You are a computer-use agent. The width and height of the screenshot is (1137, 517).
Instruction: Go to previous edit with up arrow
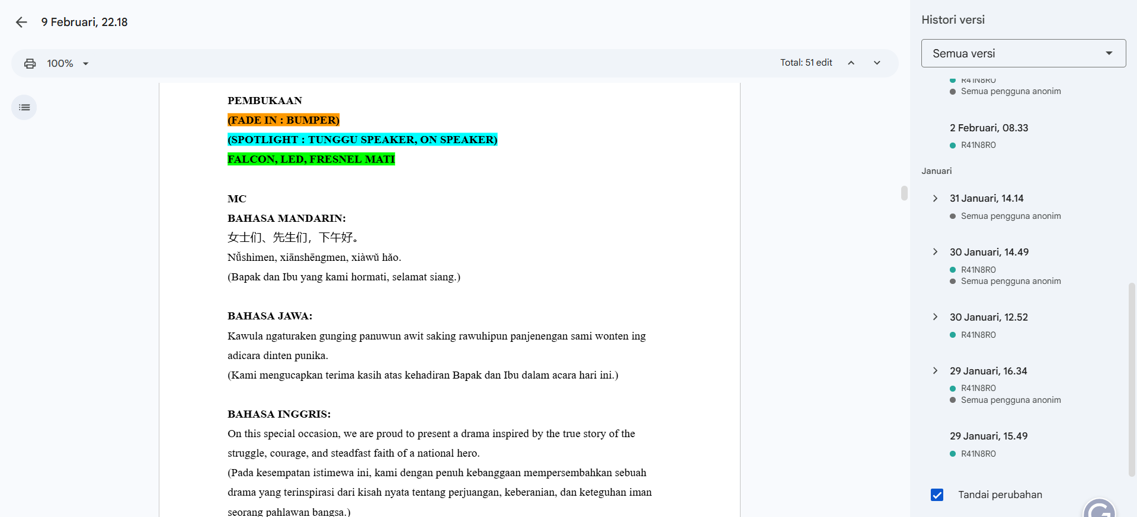[851, 63]
